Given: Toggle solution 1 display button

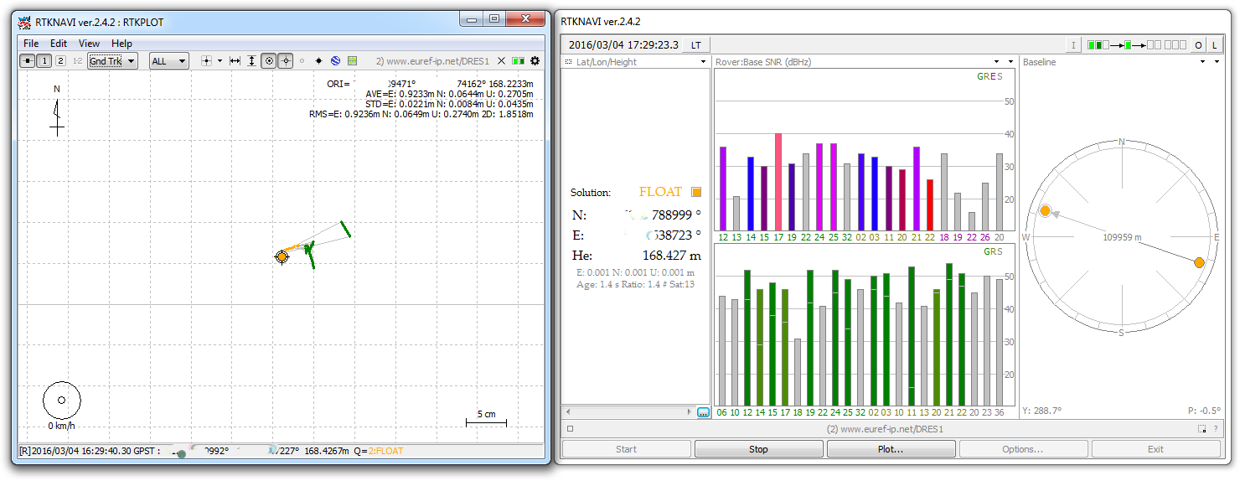Looking at the screenshot, I should [44, 61].
